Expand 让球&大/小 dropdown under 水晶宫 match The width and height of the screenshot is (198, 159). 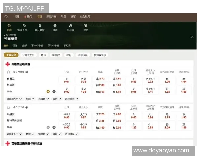(14, 134)
